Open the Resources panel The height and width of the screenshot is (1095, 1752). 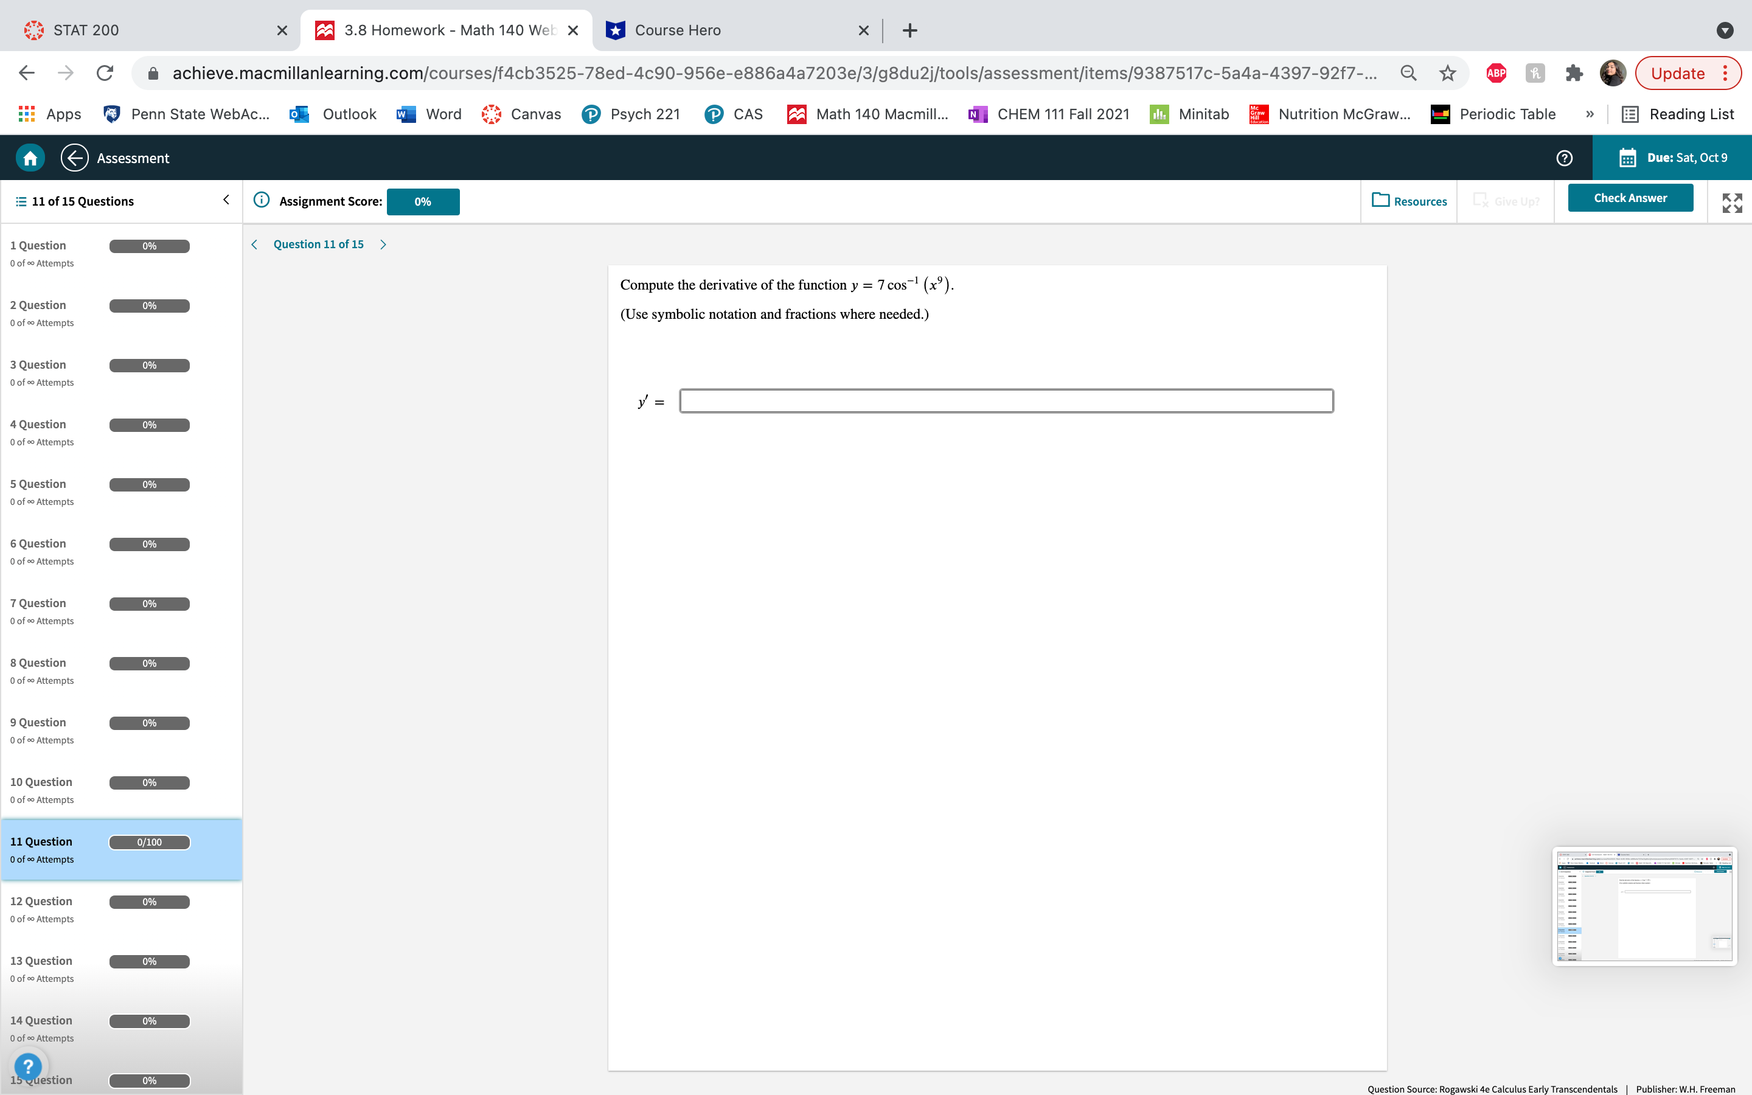[1409, 201]
